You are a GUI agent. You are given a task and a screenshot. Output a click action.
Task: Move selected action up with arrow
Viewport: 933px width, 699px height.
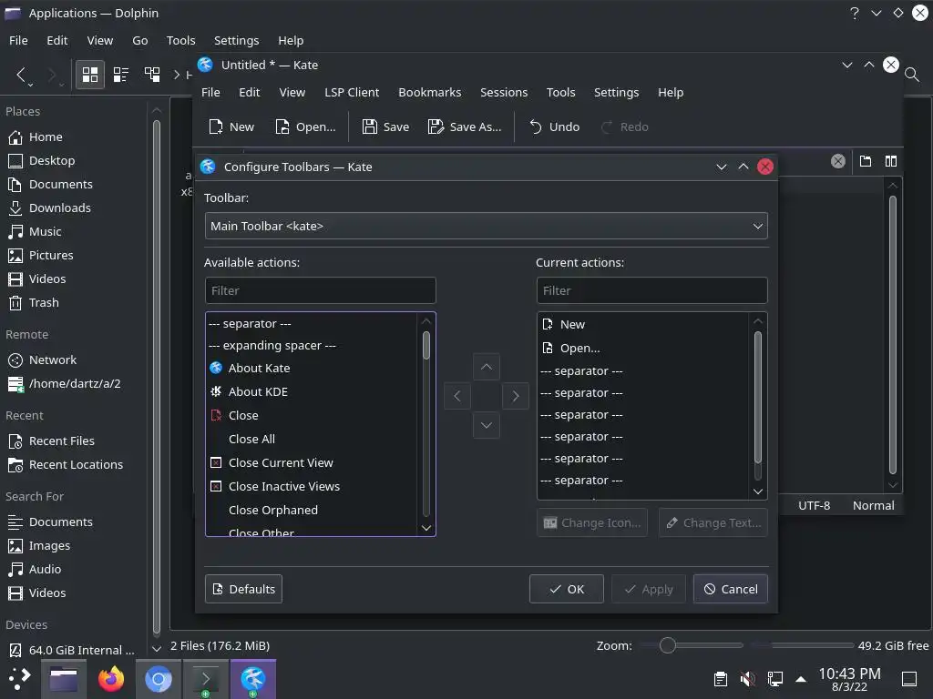pyautogui.click(x=487, y=367)
